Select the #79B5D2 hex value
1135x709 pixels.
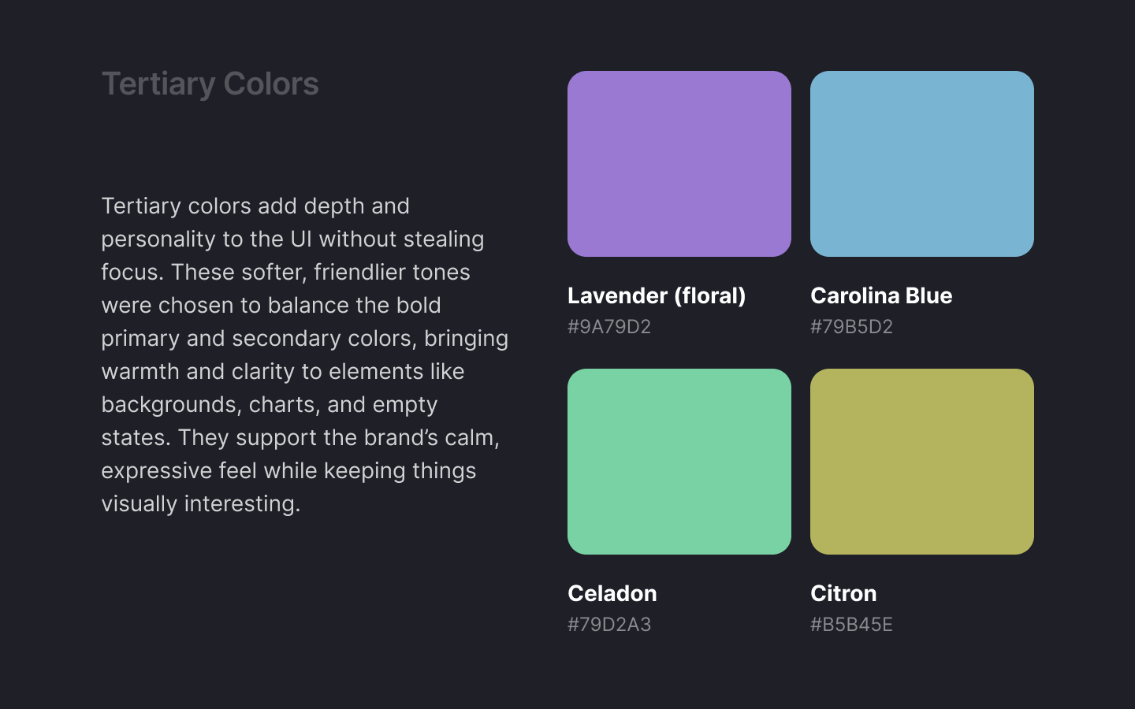click(851, 327)
